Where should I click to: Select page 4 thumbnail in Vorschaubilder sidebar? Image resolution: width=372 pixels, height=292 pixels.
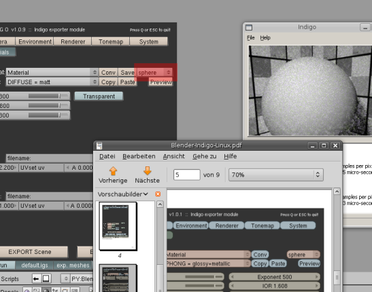click(x=118, y=226)
